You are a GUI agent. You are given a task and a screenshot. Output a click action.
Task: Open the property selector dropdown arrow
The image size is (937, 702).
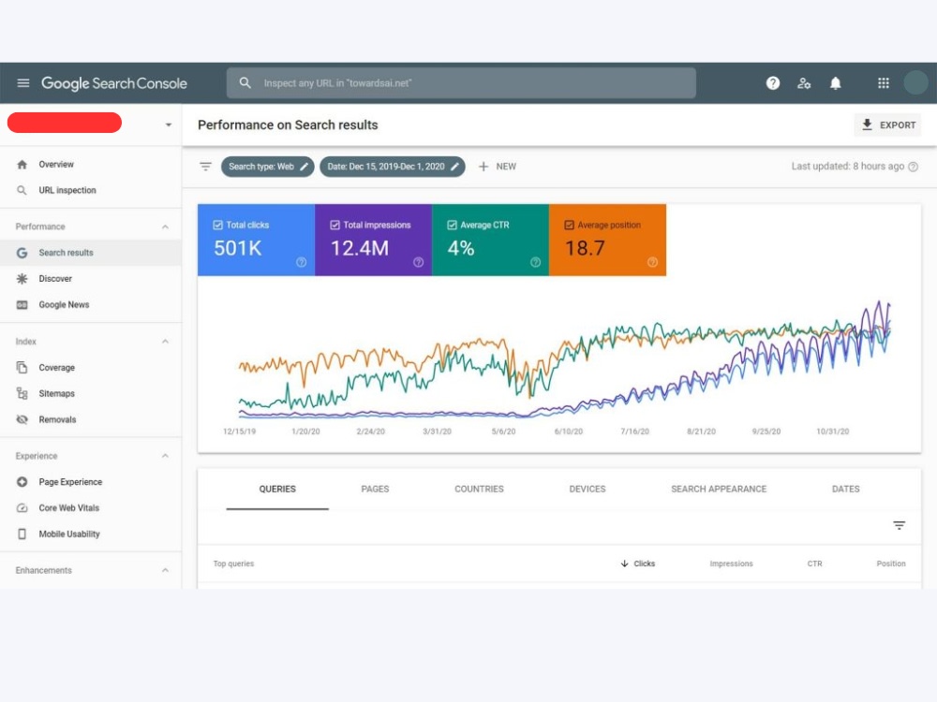[x=169, y=124]
